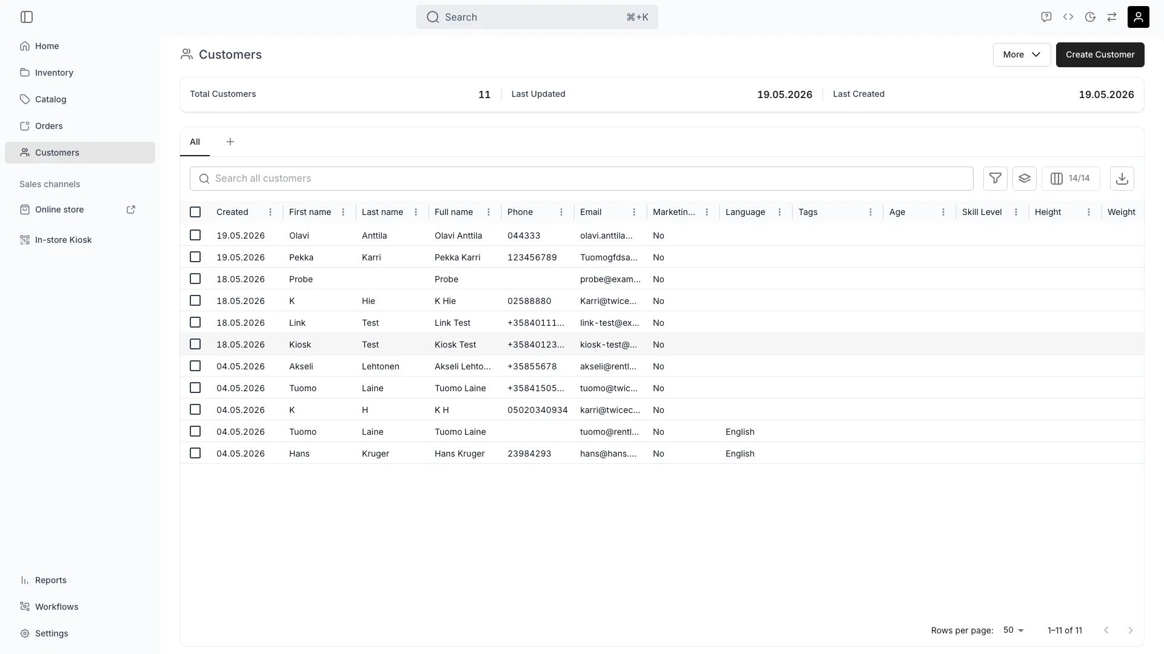The width and height of the screenshot is (1164, 654).
Task: Open Inventory in sidebar
Action: [x=80, y=73]
